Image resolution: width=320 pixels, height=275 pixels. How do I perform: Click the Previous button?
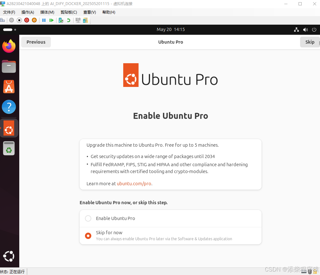tap(36, 42)
